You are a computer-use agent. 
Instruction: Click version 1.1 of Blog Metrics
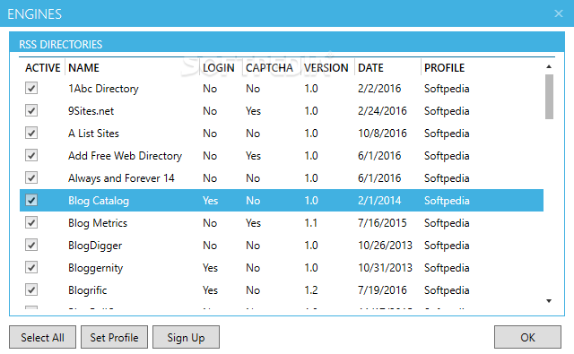311,223
